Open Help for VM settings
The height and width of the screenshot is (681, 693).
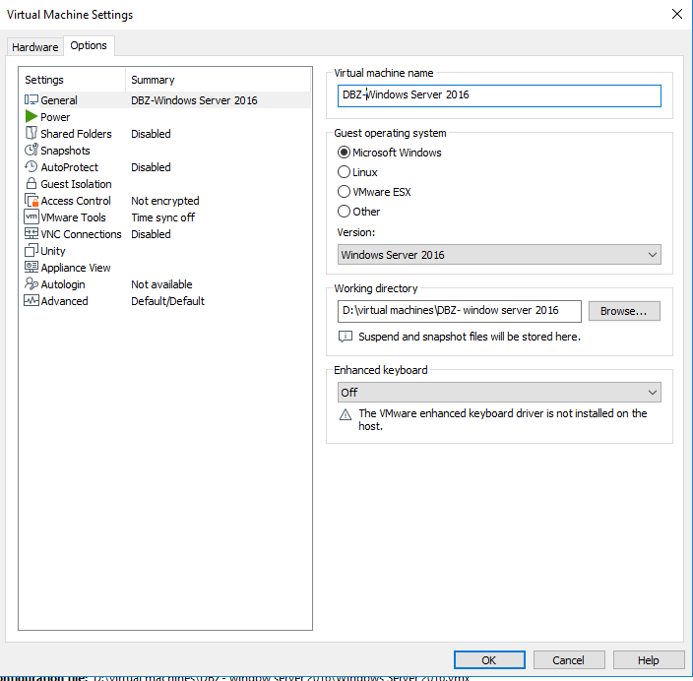click(649, 659)
